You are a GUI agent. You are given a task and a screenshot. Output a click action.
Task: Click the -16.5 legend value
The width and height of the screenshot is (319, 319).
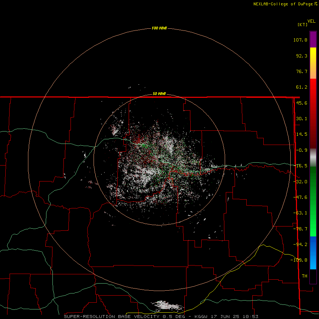pyautogui.click(x=301, y=166)
